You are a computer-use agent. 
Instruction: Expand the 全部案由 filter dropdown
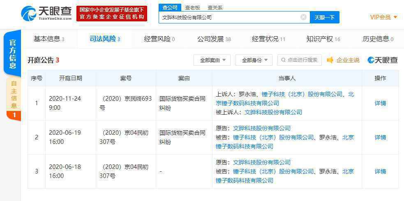coord(212,60)
